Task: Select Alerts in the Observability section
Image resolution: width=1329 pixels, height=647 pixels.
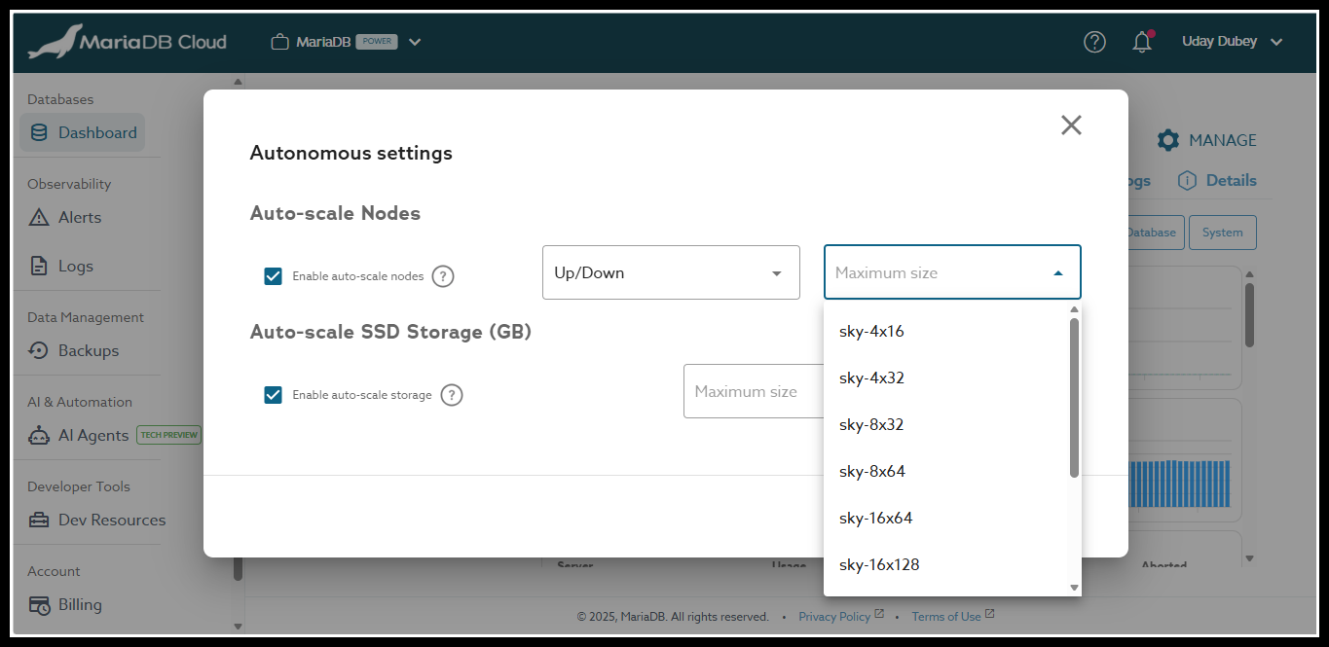Action: [x=77, y=217]
